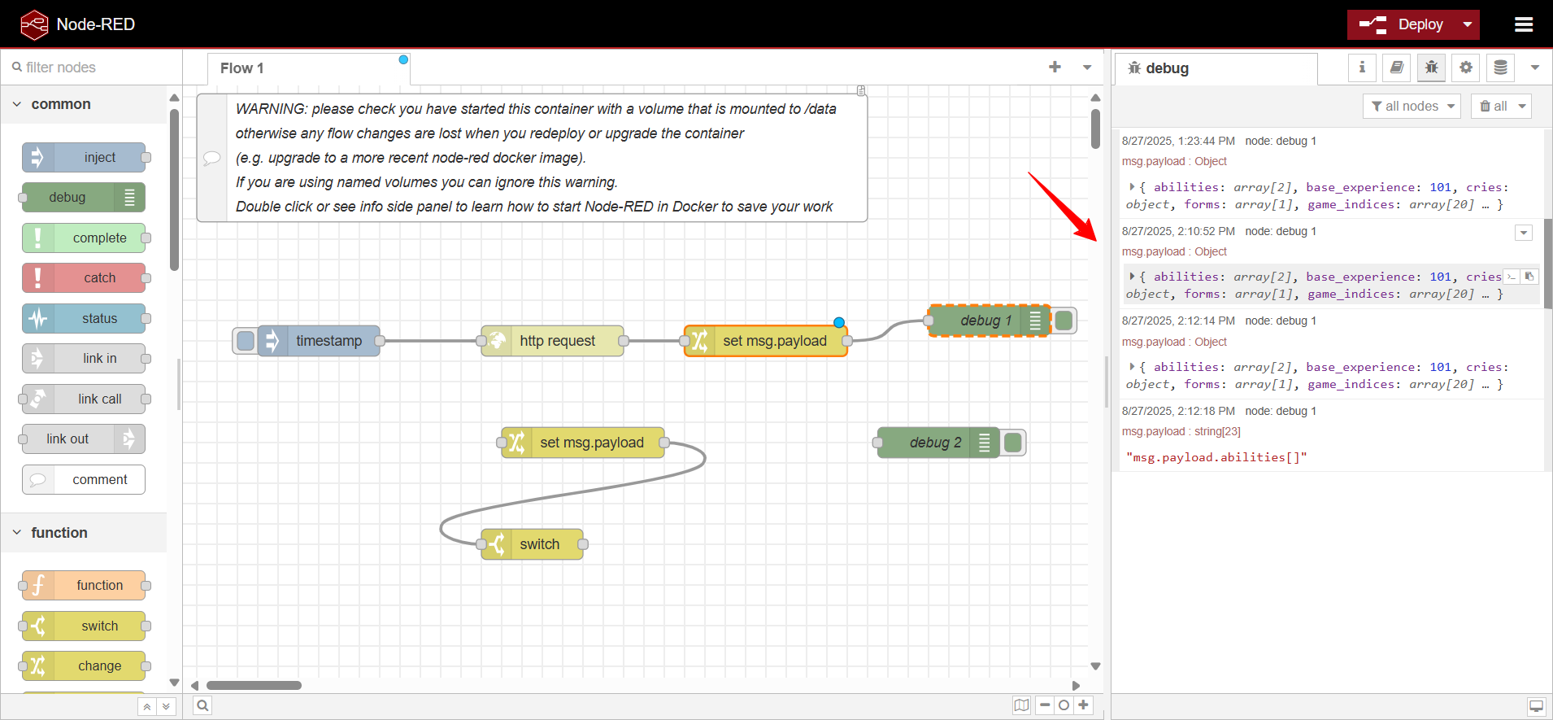Open the clear messages options caret

[1522, 106]
